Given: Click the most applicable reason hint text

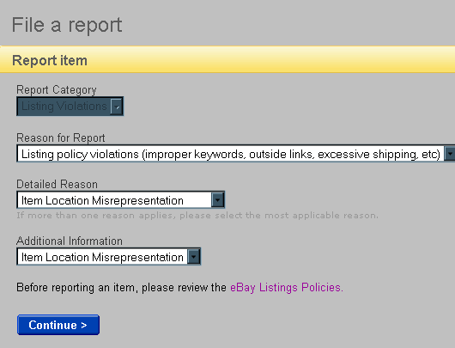Looking at the screenshot, I should 197,216.
